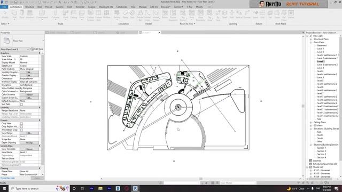Toggle the Sun Path checkbox
The image size is (342, 192).
click(21, 105)
